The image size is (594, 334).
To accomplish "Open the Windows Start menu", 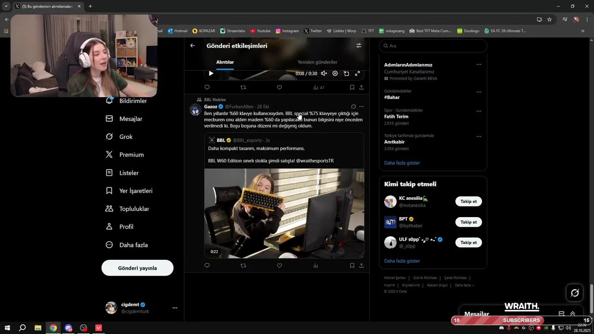I will point(7,328).
